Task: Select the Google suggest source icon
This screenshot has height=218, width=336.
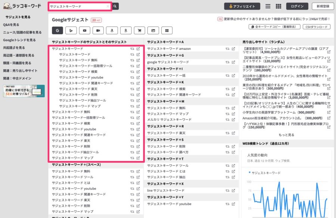Action: [x=57, y=31]
